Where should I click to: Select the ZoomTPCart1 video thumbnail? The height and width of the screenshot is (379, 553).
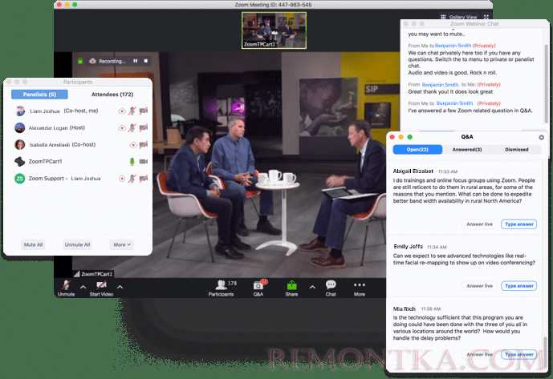coord(274,30)
